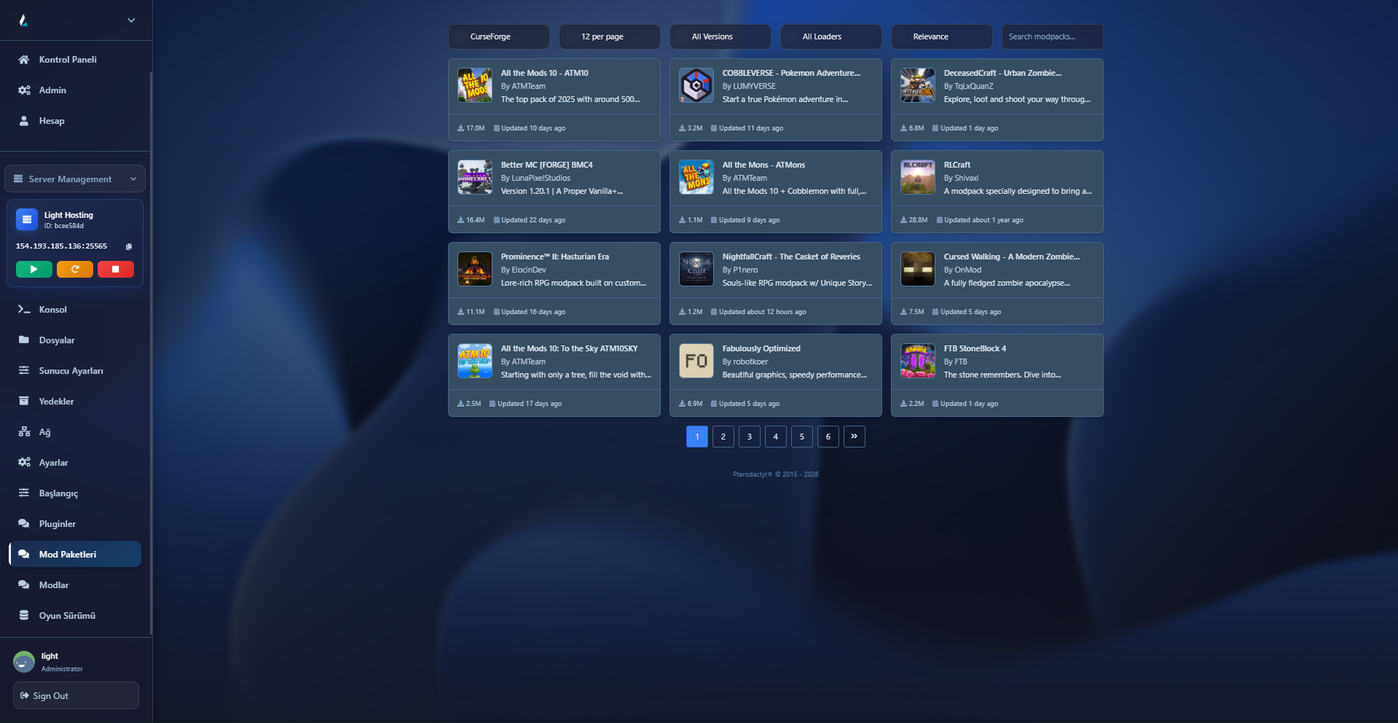Go to page 3 of modpacks

[x=749, y=437]
